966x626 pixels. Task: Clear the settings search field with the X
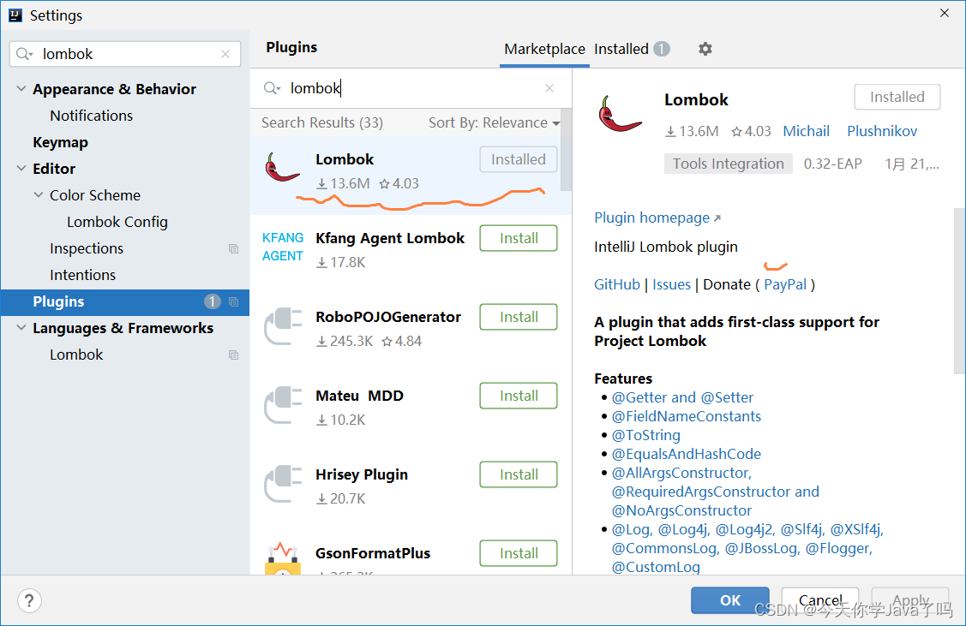pyautogui.click(x=225, y=54)
